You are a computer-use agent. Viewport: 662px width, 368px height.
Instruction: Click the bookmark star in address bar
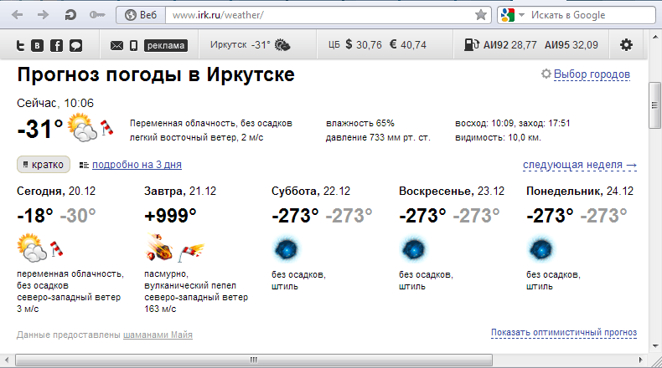480,15
